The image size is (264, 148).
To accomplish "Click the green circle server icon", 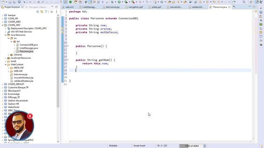I will click(71, 2).
